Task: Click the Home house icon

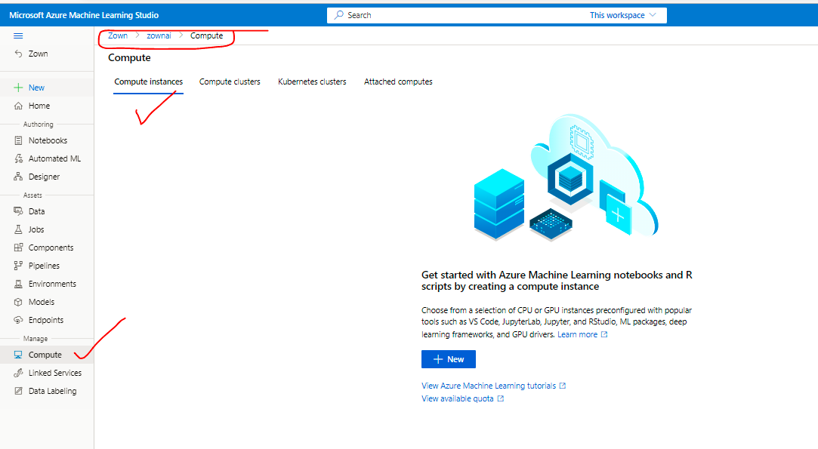Action: pyautogui.click(x=18, y=106)
